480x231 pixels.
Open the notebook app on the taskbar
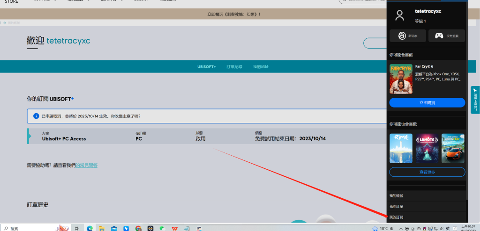point(187,229)
